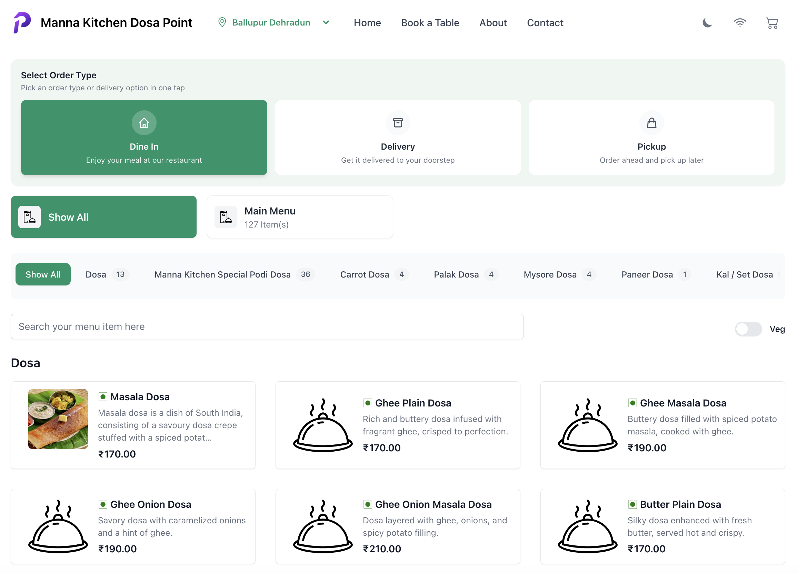Click the Ghee Onion Dosa item title
Viewport: 798px width, 573px height.
(151, 504)
